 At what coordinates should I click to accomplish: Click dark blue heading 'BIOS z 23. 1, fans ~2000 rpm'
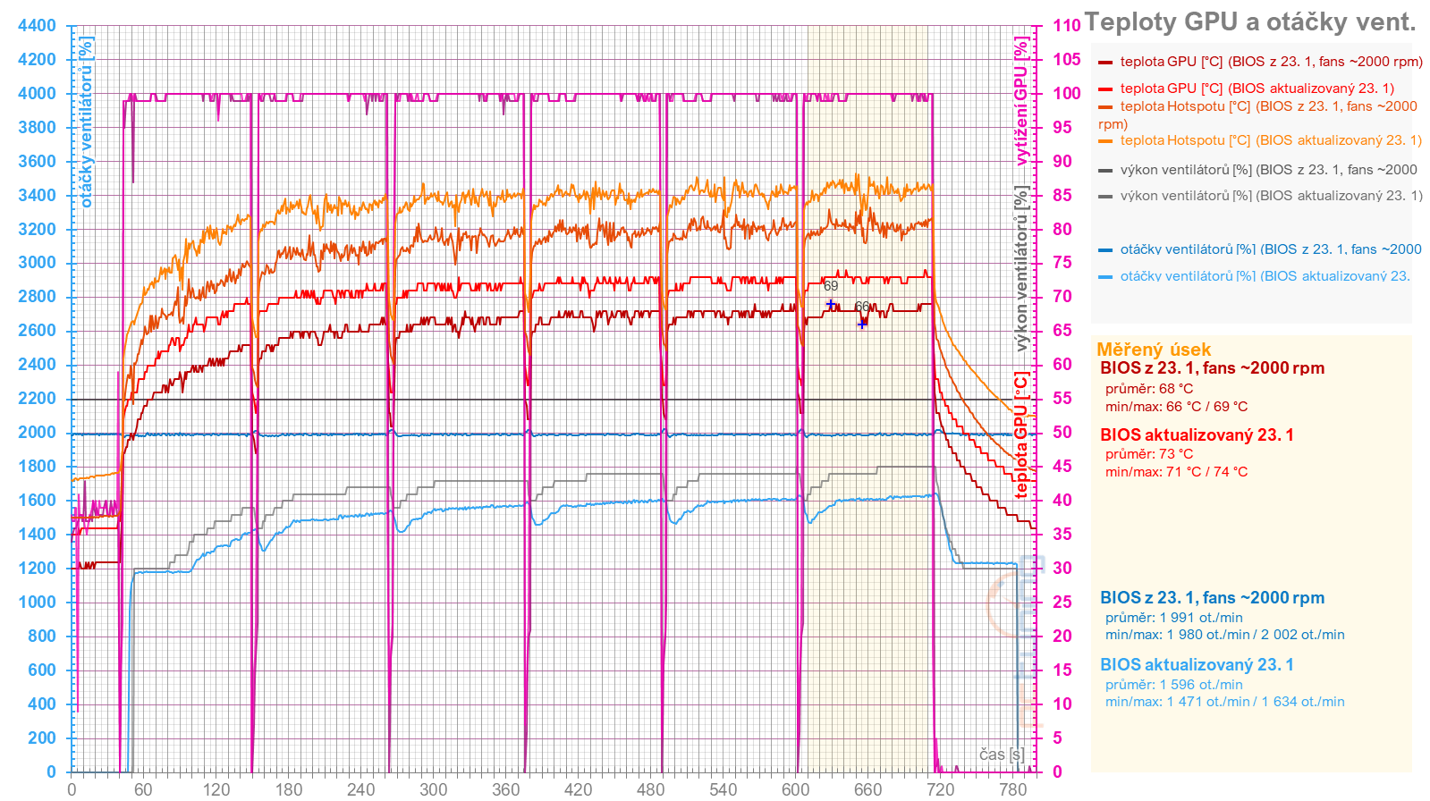(1212, 598)
